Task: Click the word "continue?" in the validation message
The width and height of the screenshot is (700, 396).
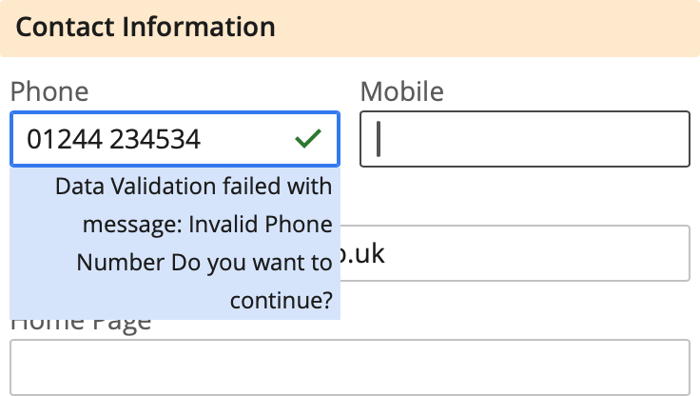Action: tap(282, 301)
